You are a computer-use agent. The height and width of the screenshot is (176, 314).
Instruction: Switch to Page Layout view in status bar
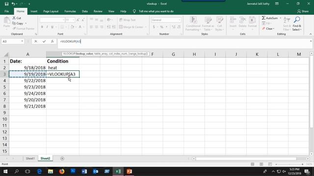(261, 164)
